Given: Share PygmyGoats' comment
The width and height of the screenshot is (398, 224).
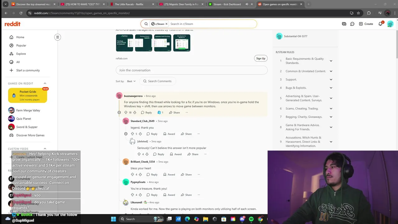Looking at the screenshot, I should pyautogui.click(x=186, y=195).
